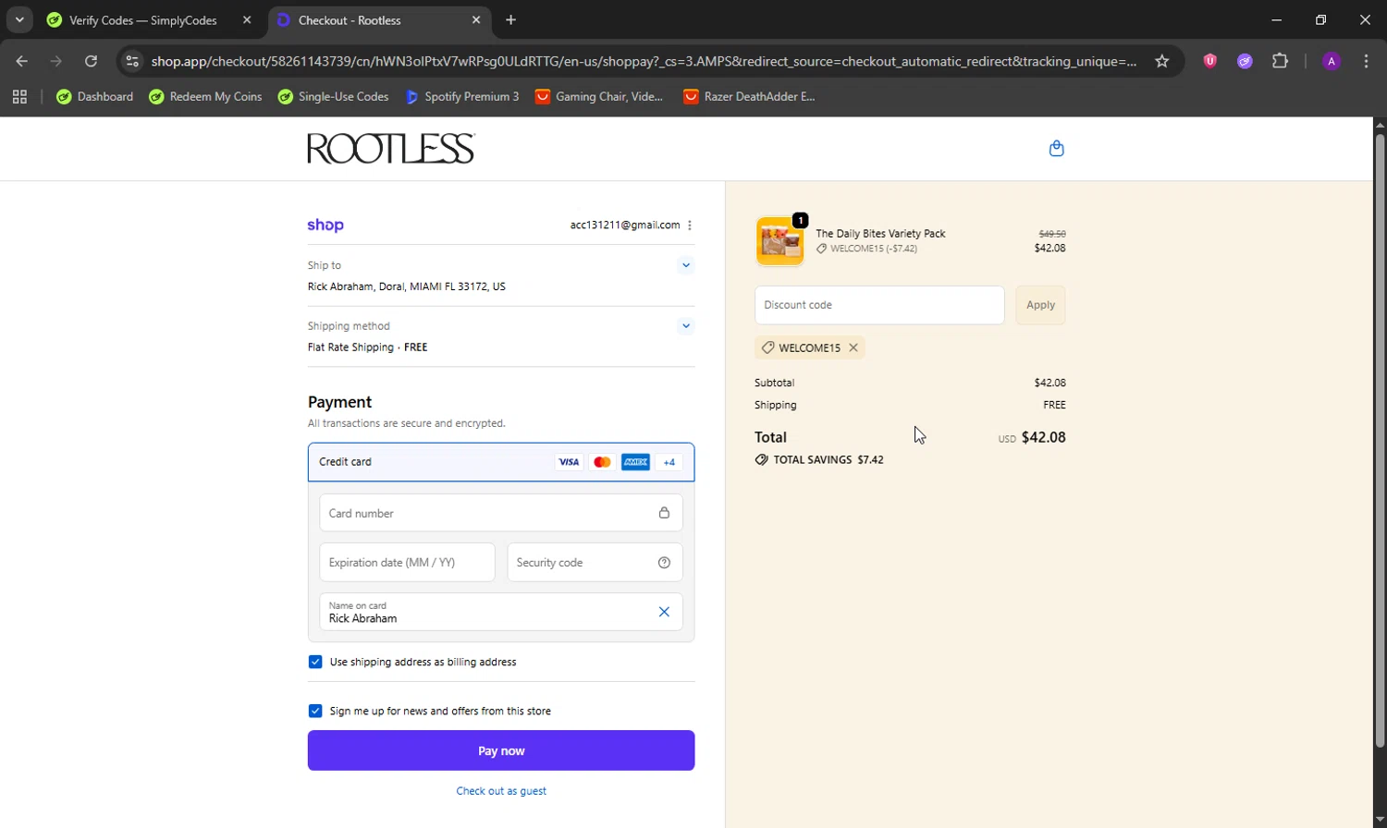Viewport: 1387px width, 828px height.
Task: Click the acc131211@gmail.com email text
Action: (x=625, y=225)
